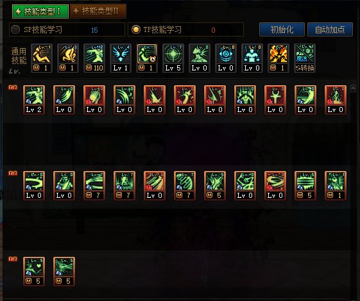Select the skill icon with alarm clock
This screenshot has width=360, height=301.
coord(147,58)
